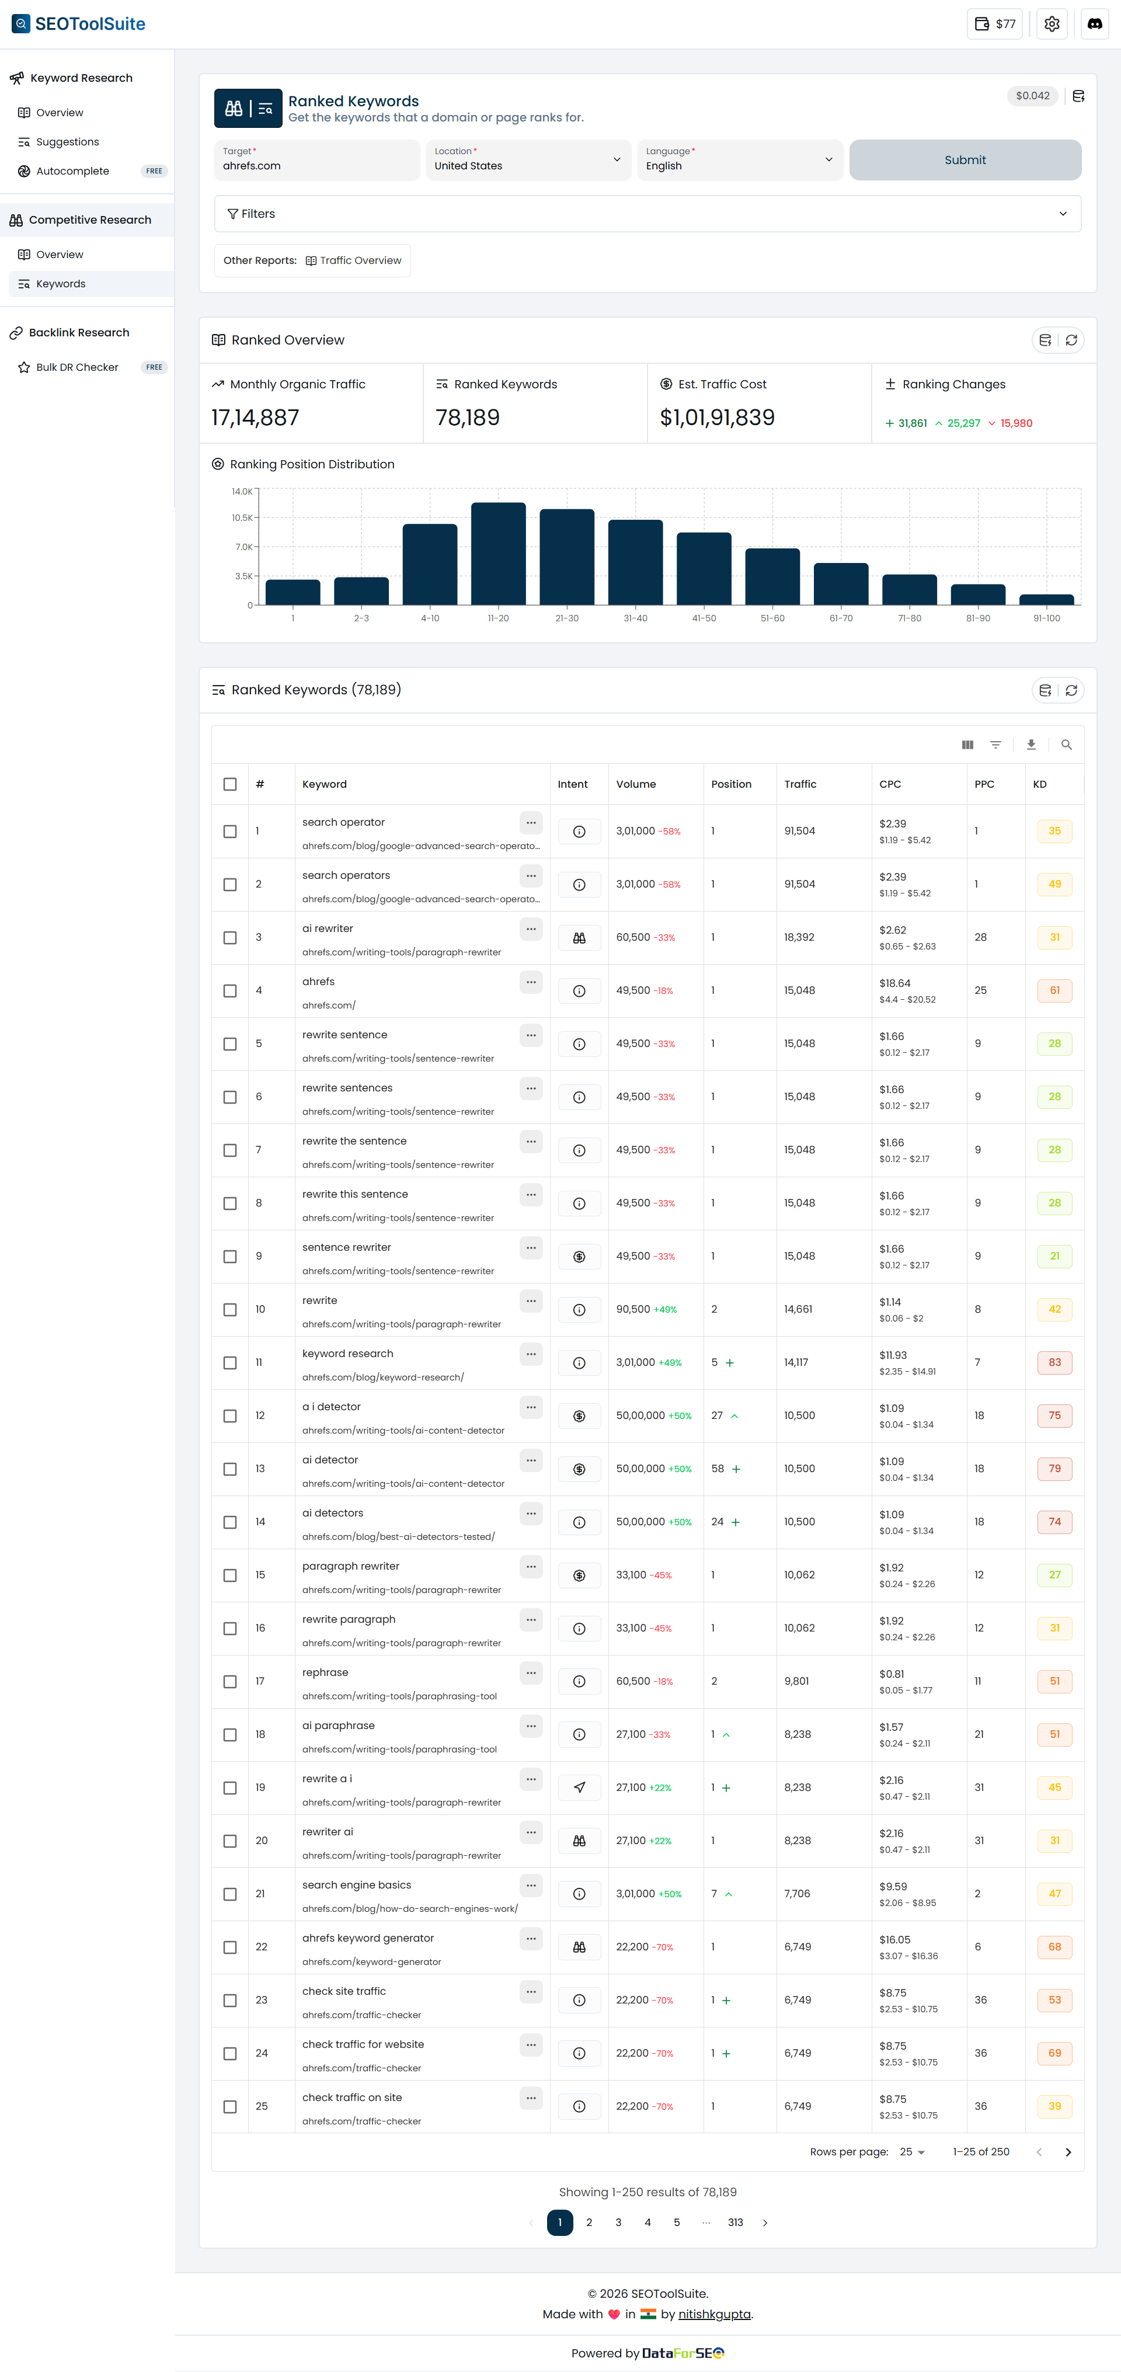Open more options for 'ahrefs' keyword

pyautogui.click(x=531, y=983)
